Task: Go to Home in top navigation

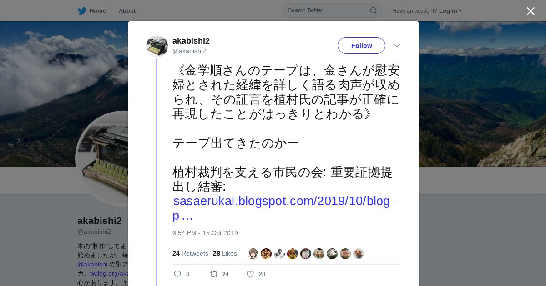Action: (98, 11)
